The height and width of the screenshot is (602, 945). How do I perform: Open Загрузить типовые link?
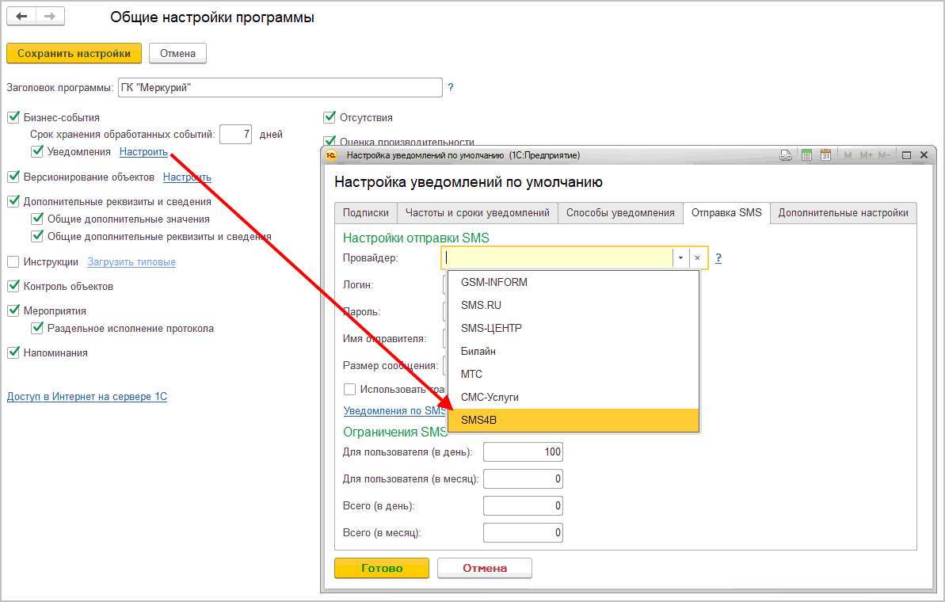(131, 261)
